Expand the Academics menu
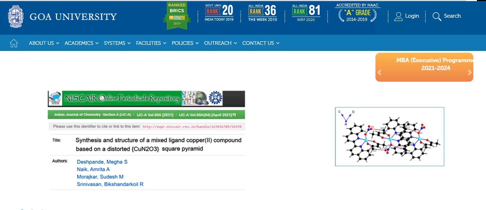This screenshot has height=210, width=486. coord(82,43)
